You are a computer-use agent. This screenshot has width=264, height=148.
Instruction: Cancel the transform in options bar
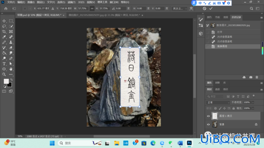pos(204,8)
